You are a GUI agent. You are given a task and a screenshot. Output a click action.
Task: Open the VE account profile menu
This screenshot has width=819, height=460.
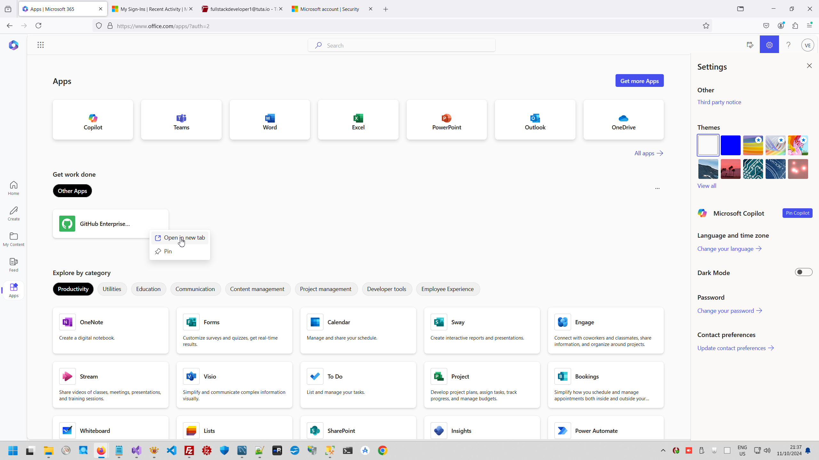[x=807, y=45]
